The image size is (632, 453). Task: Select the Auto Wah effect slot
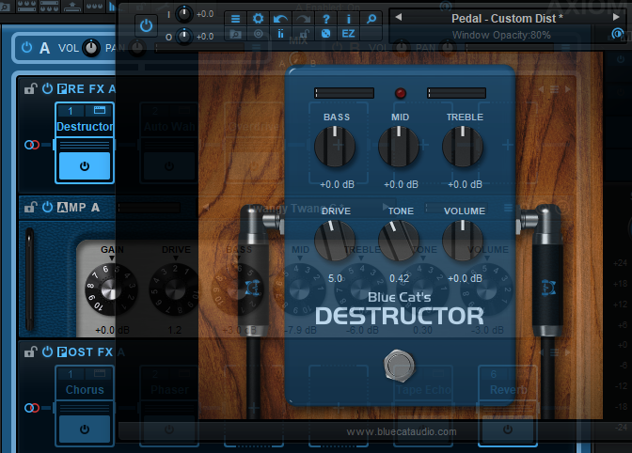[169, 127]
